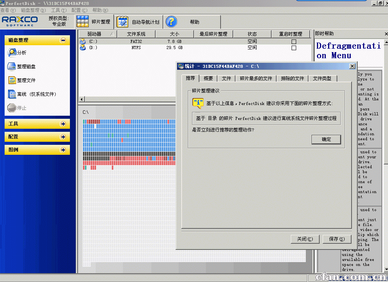Viewport: 388px width, 282px height.
Task: Click the PerfectDisk title bar app icon
Action: 2,3
